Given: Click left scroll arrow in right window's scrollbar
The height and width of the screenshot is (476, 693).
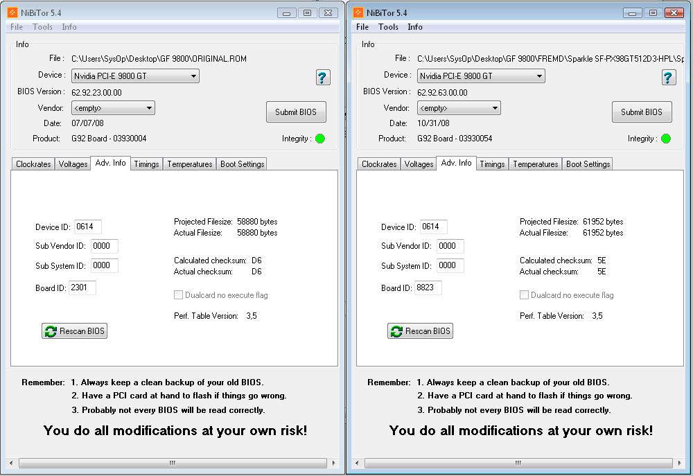Looking at the screenshot, I should [357, 463].
